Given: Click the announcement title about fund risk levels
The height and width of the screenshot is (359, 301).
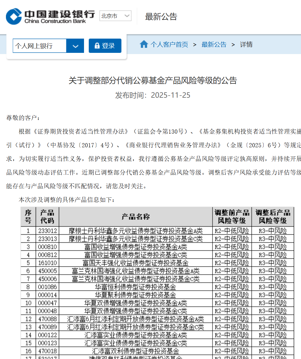Looking at the screenshot, I should coord(152,81).
